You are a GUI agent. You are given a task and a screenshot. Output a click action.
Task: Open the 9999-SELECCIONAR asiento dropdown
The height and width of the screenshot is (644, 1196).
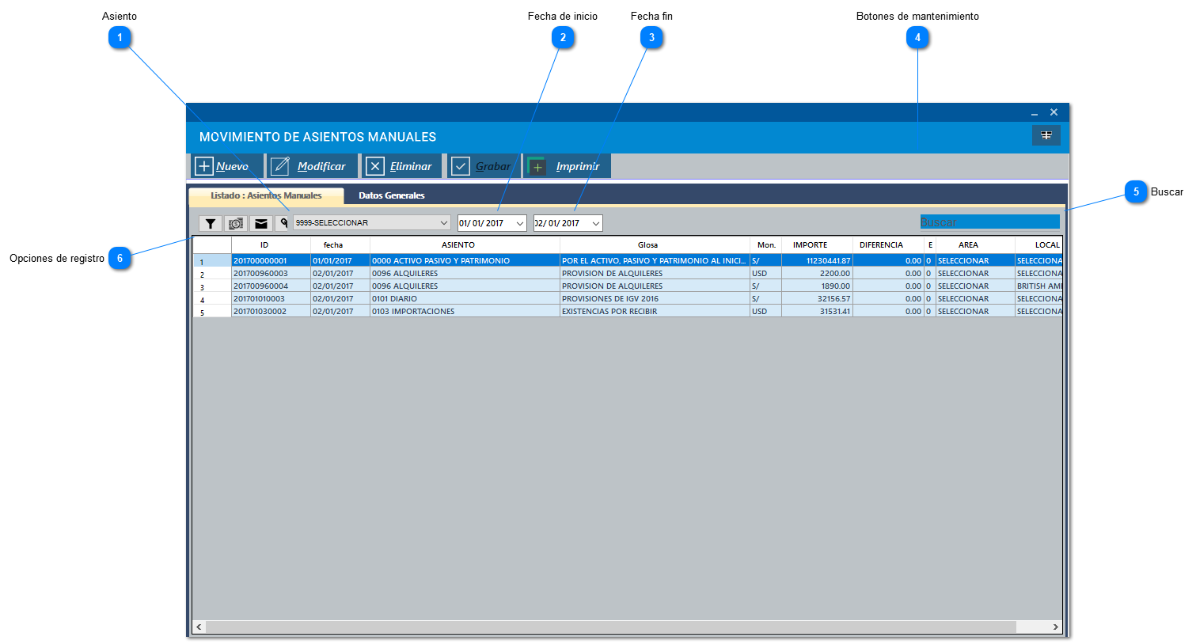point(372,223)
